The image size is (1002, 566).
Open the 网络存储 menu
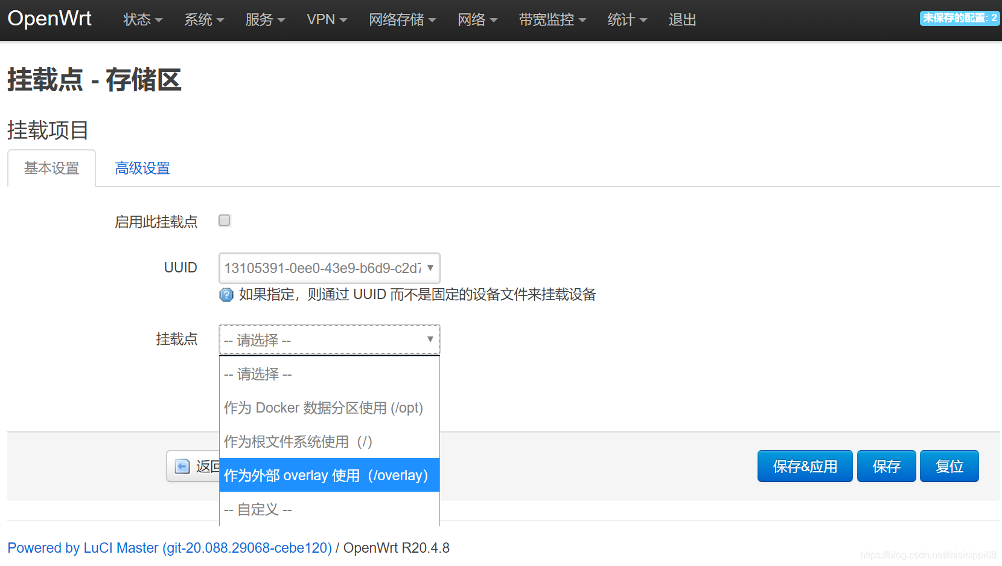click(x=403, y=20)
